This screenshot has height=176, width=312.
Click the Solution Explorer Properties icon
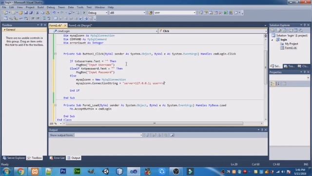coord(273,30)
